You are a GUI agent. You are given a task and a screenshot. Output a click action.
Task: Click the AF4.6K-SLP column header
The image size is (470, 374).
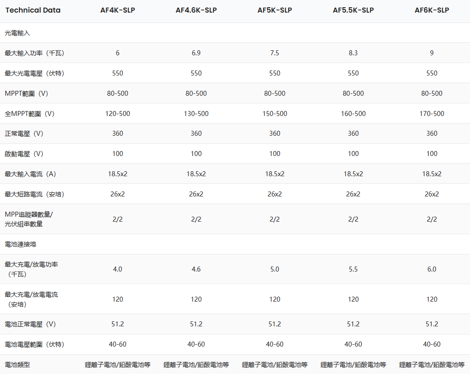196,10
